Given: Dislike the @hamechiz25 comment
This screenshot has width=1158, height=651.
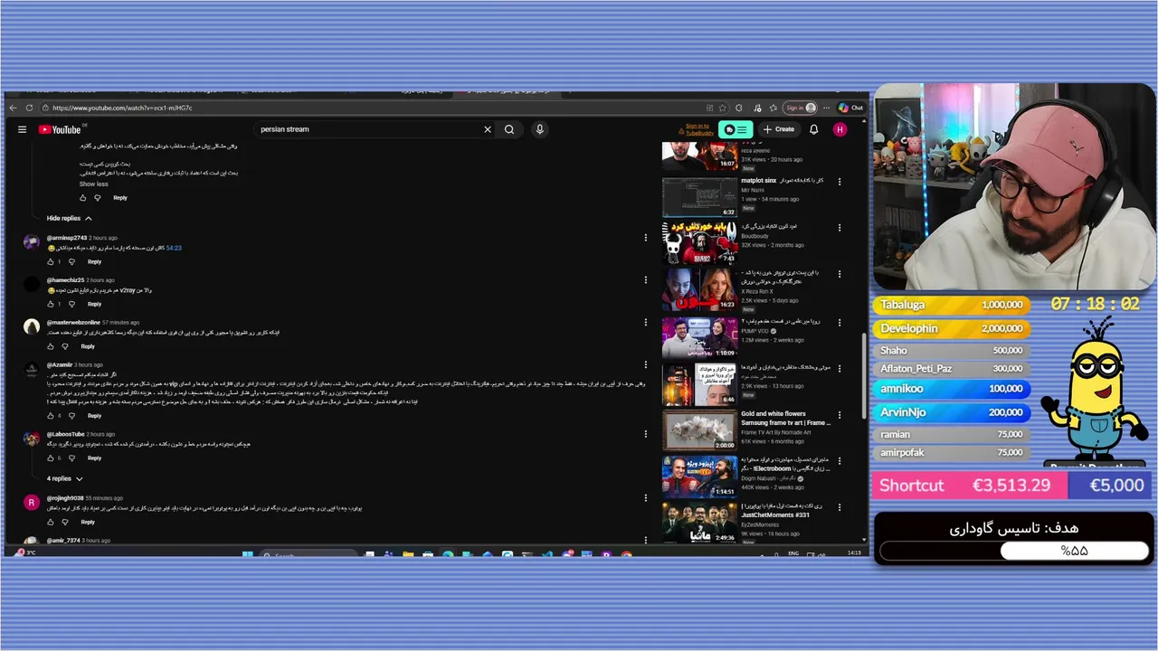Looking at the screenshot, I should 71,304.
